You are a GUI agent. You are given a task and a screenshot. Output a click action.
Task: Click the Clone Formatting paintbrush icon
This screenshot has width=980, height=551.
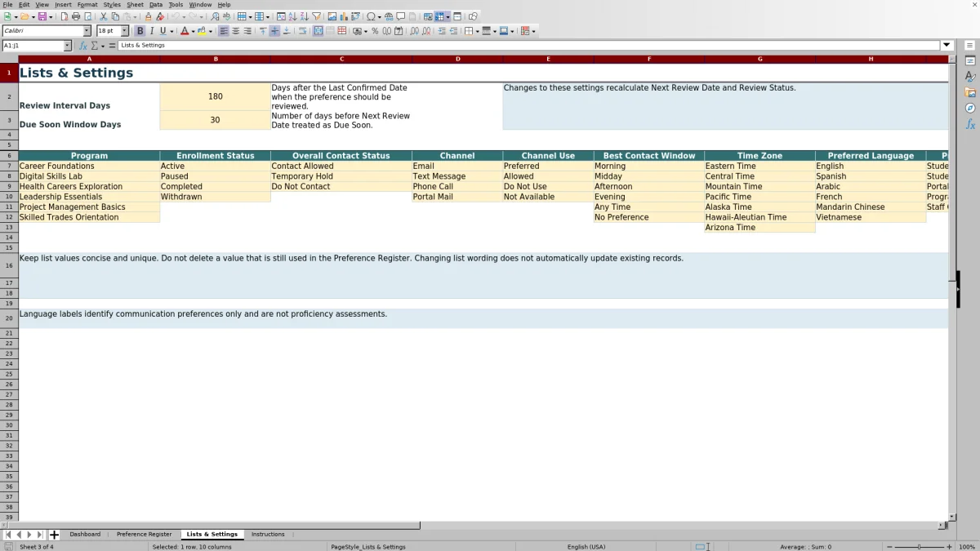coord(148,16)
